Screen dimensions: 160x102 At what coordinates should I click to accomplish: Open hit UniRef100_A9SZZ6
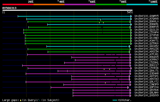[x=146, y=49]
